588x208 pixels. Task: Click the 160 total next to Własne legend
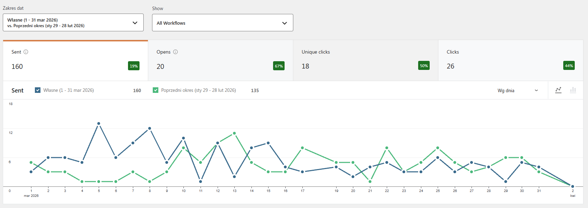[x=137, y=90]
